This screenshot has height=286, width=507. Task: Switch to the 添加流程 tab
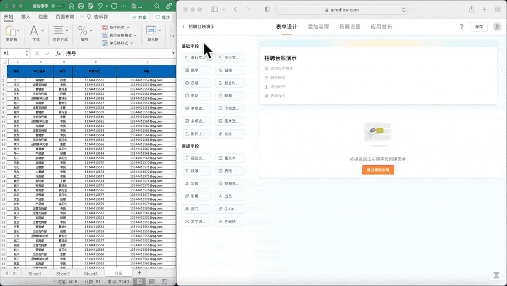(318, 27)
